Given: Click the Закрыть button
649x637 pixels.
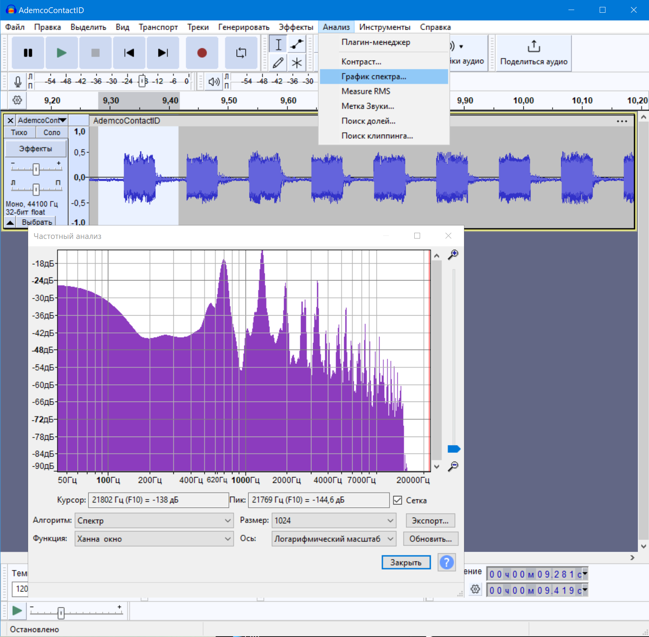Looking at the screenshot, I should click(x=406, y=563).
